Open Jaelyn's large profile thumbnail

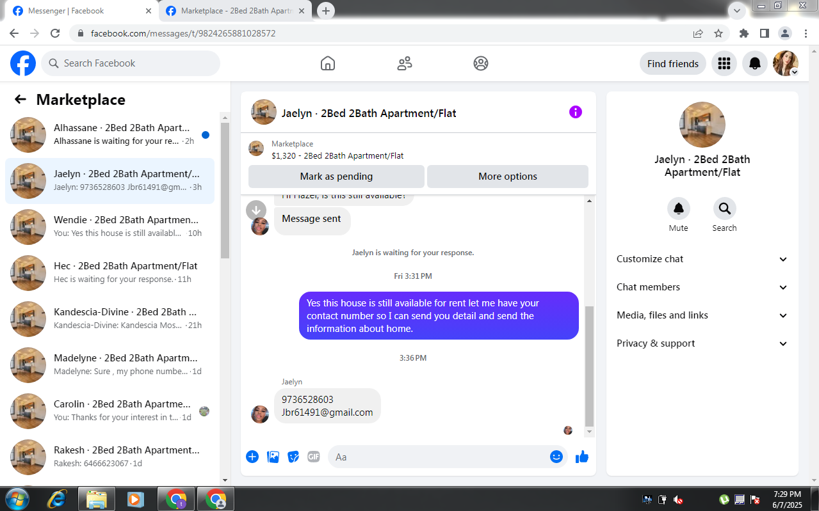[x=702, y=125]
